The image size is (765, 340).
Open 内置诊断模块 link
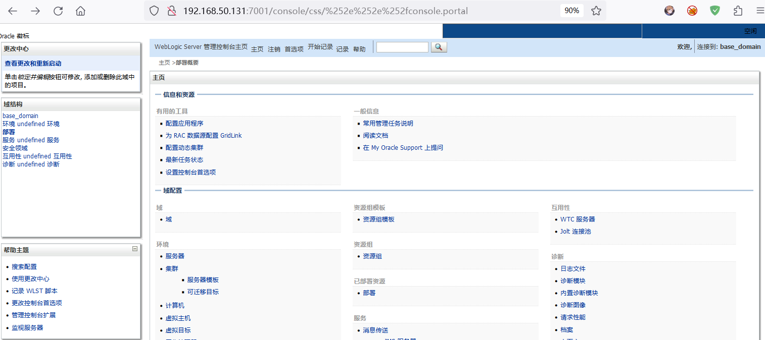579,293
